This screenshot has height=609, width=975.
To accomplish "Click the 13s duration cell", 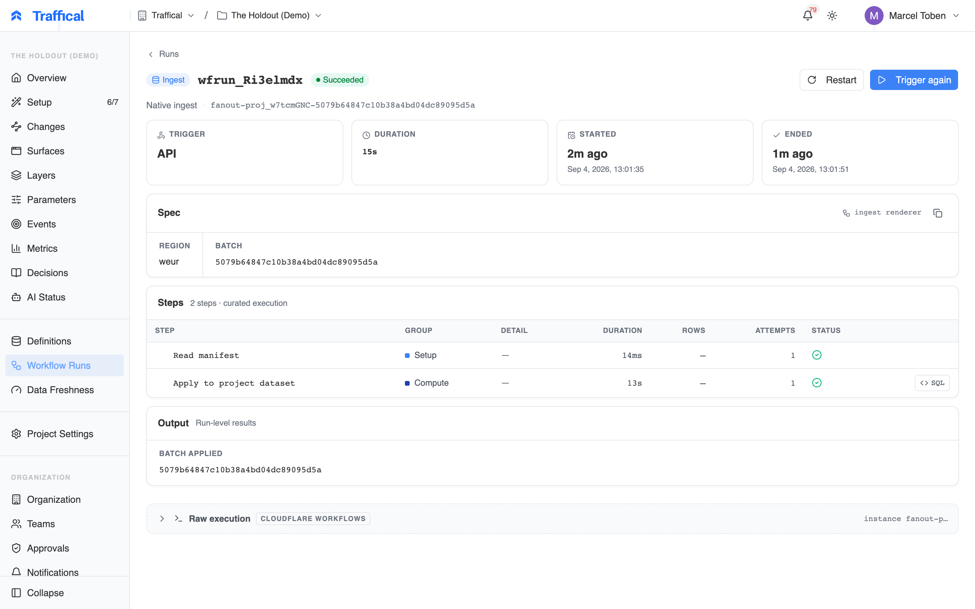I will 634,383.
